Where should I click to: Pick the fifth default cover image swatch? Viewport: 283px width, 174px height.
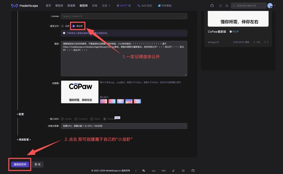(137, 101)
